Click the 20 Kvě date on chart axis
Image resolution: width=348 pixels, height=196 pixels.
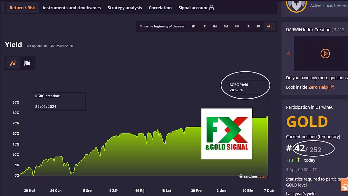(30, 191)
